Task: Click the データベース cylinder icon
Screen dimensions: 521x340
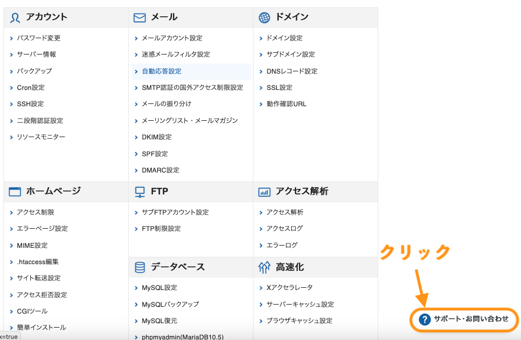Action: [139, 268]
